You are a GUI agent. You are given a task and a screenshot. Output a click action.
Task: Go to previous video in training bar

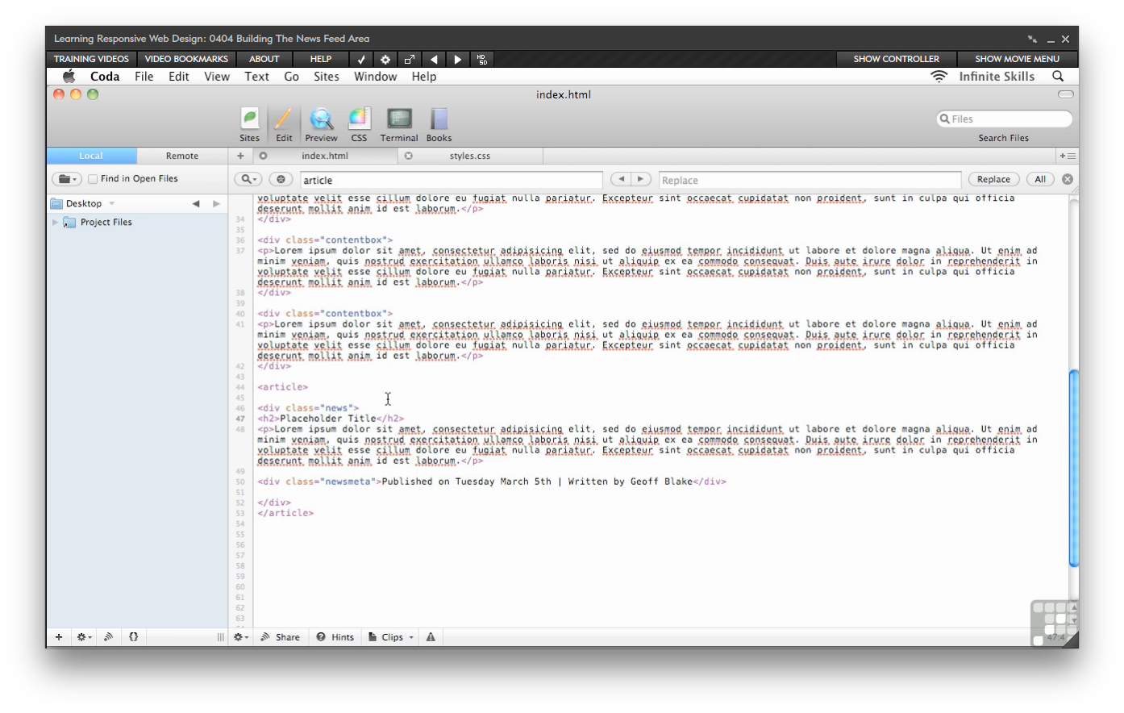[x=434, y=59]
